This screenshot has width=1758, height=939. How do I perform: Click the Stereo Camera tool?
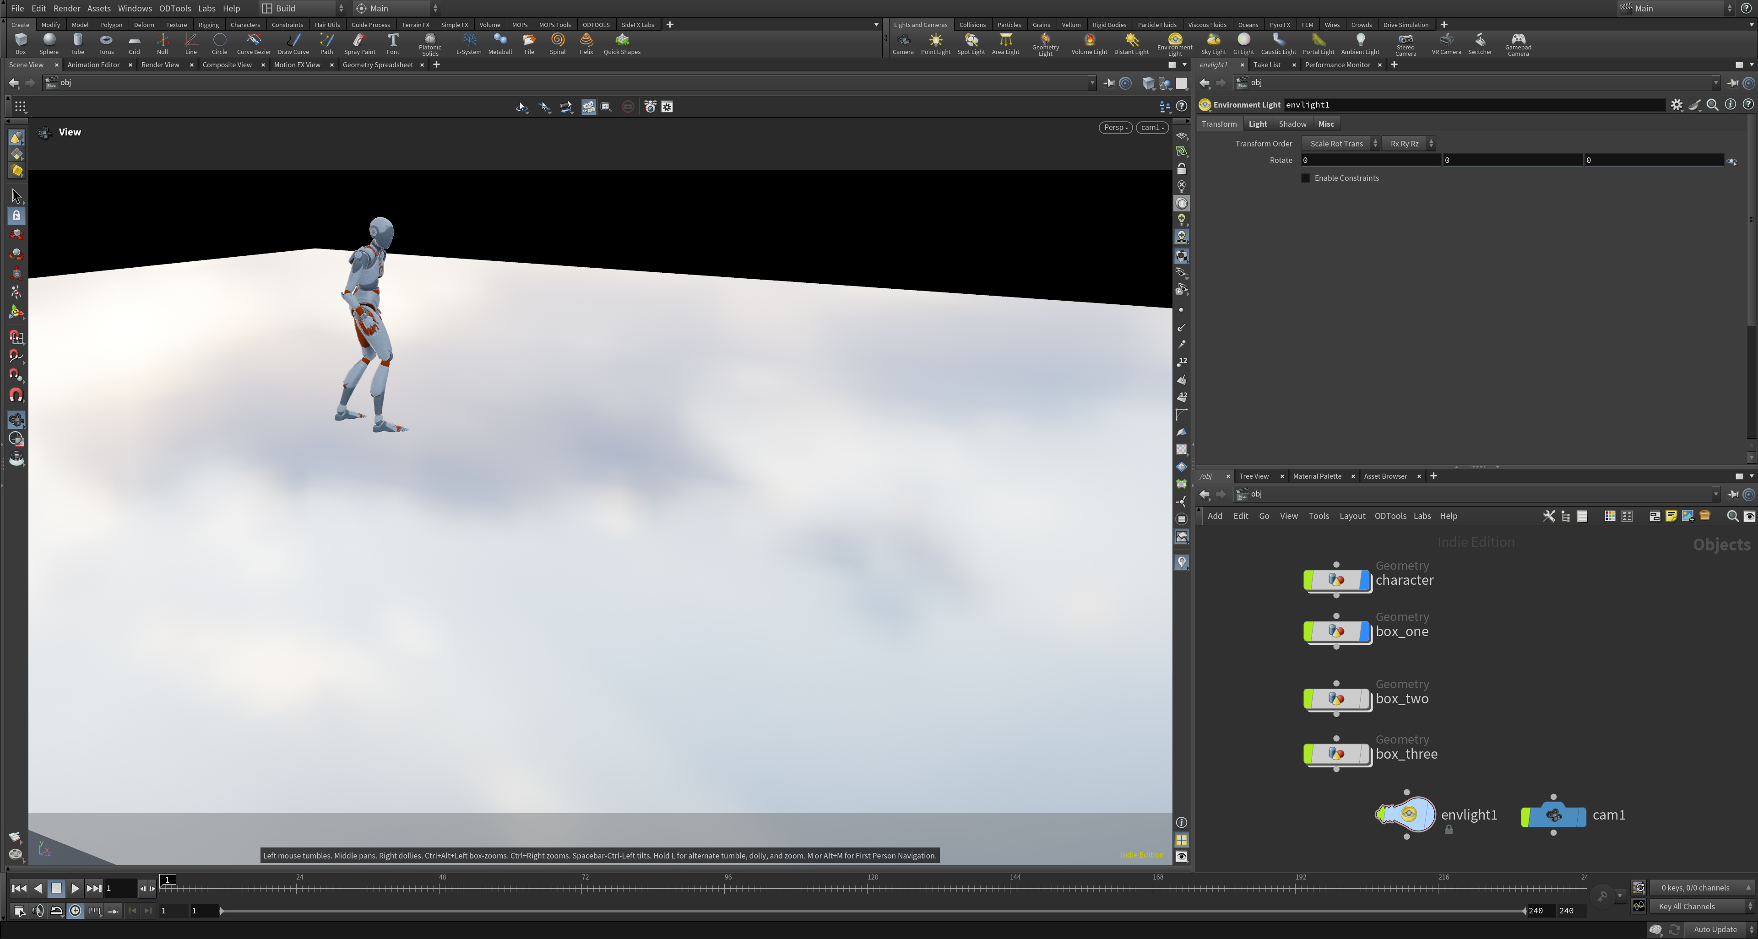(x=1405, y=44)
